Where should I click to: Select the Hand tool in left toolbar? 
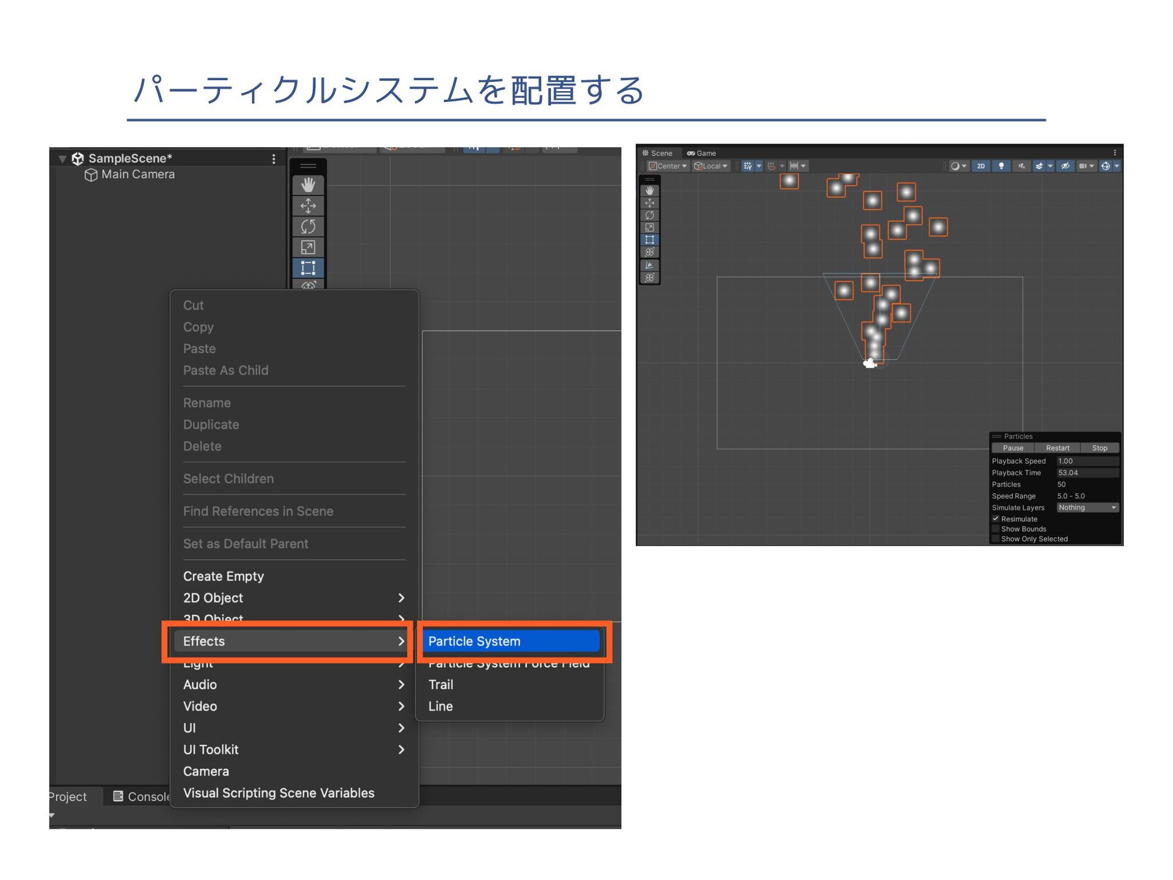pos(308,185)
